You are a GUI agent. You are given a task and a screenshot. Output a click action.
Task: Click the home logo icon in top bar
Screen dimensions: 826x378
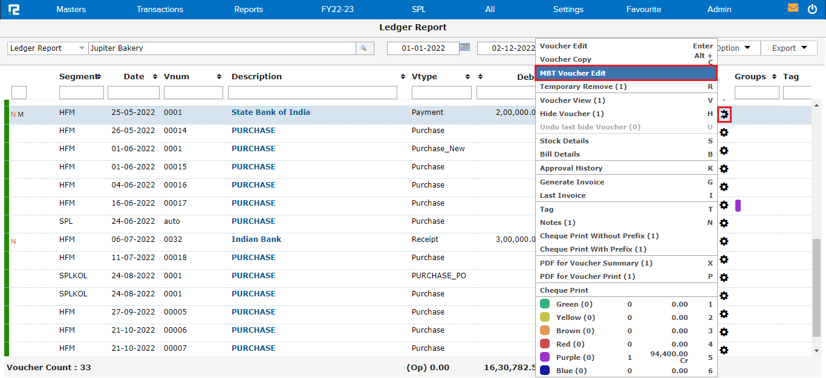13,9
